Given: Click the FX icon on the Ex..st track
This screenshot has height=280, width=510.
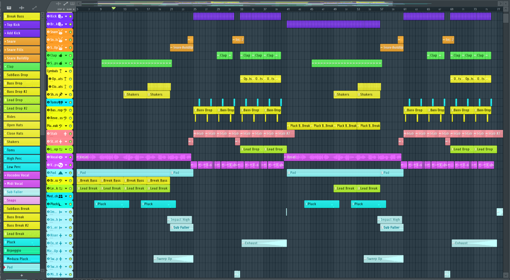Looking at the screenshot, I should point(61,243).
